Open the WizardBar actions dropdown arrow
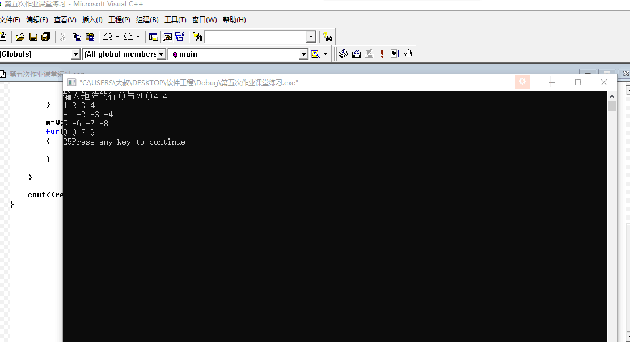 point(326,54)
